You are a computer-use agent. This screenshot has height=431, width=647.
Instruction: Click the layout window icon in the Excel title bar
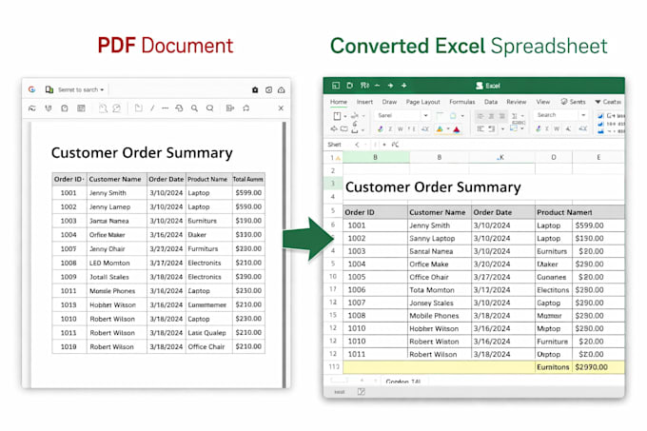(x=336, y=86)
